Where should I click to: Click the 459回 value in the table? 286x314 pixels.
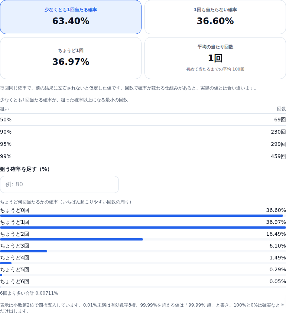pos(278,156)
